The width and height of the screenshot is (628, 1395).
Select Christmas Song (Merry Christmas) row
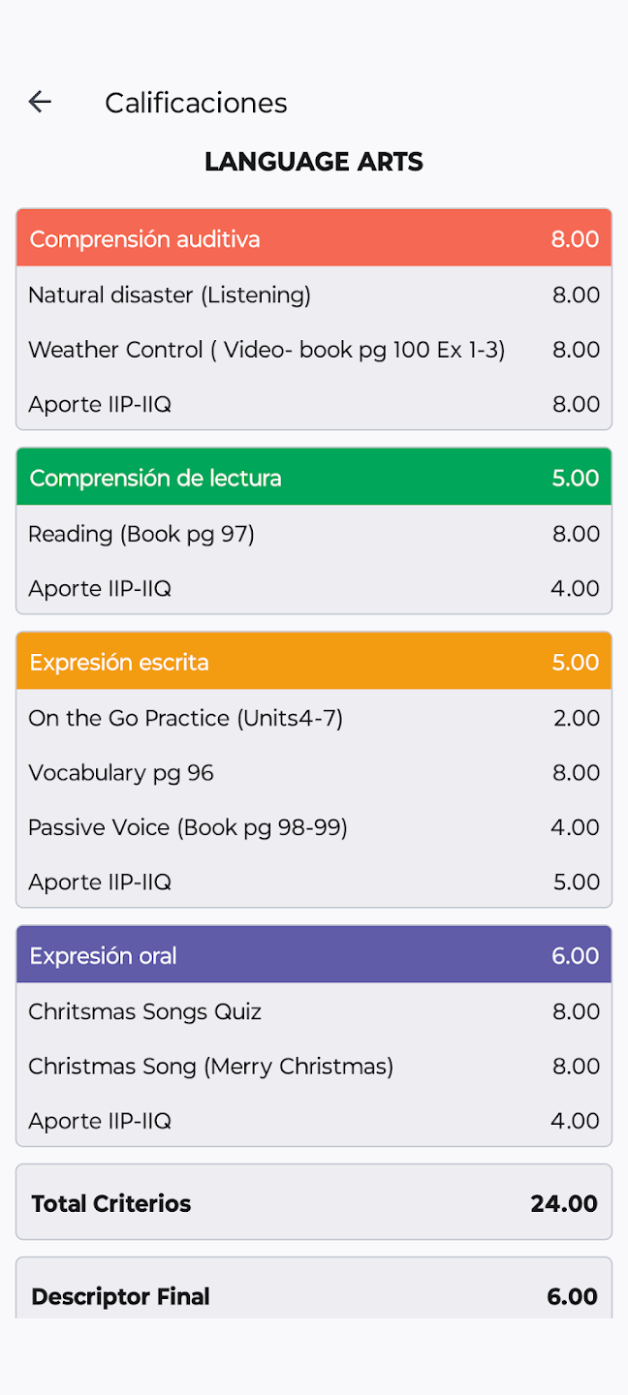[314, 1067]
